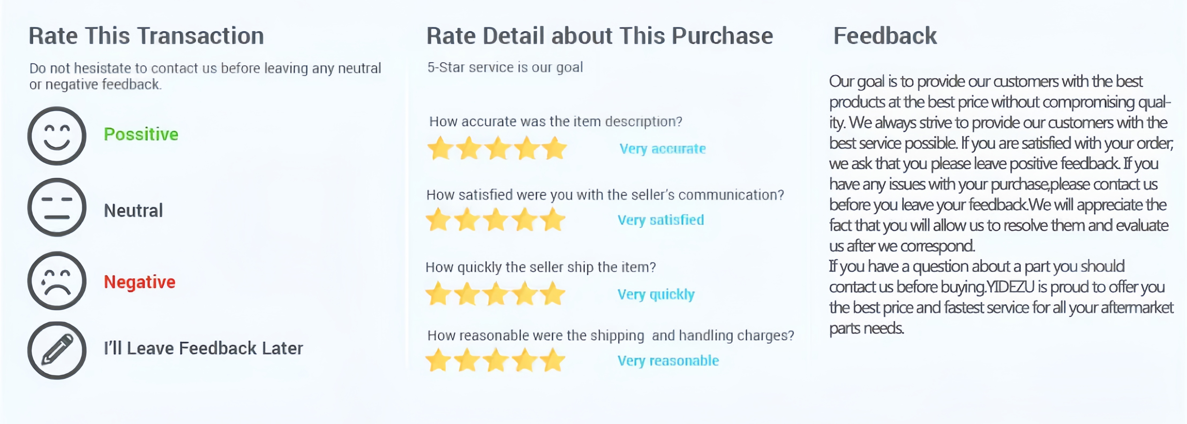Click the green Possitive label

click(x=141, y=134)
